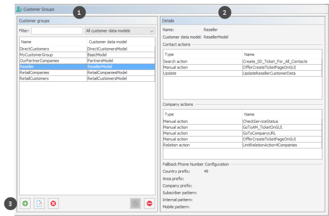Click the Filter input field

point(57,31)
